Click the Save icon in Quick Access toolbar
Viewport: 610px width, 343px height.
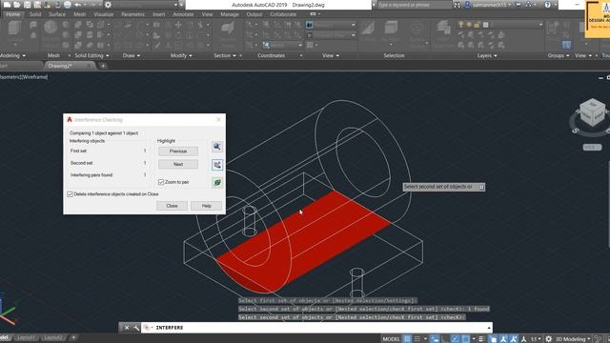coord(27,5)
